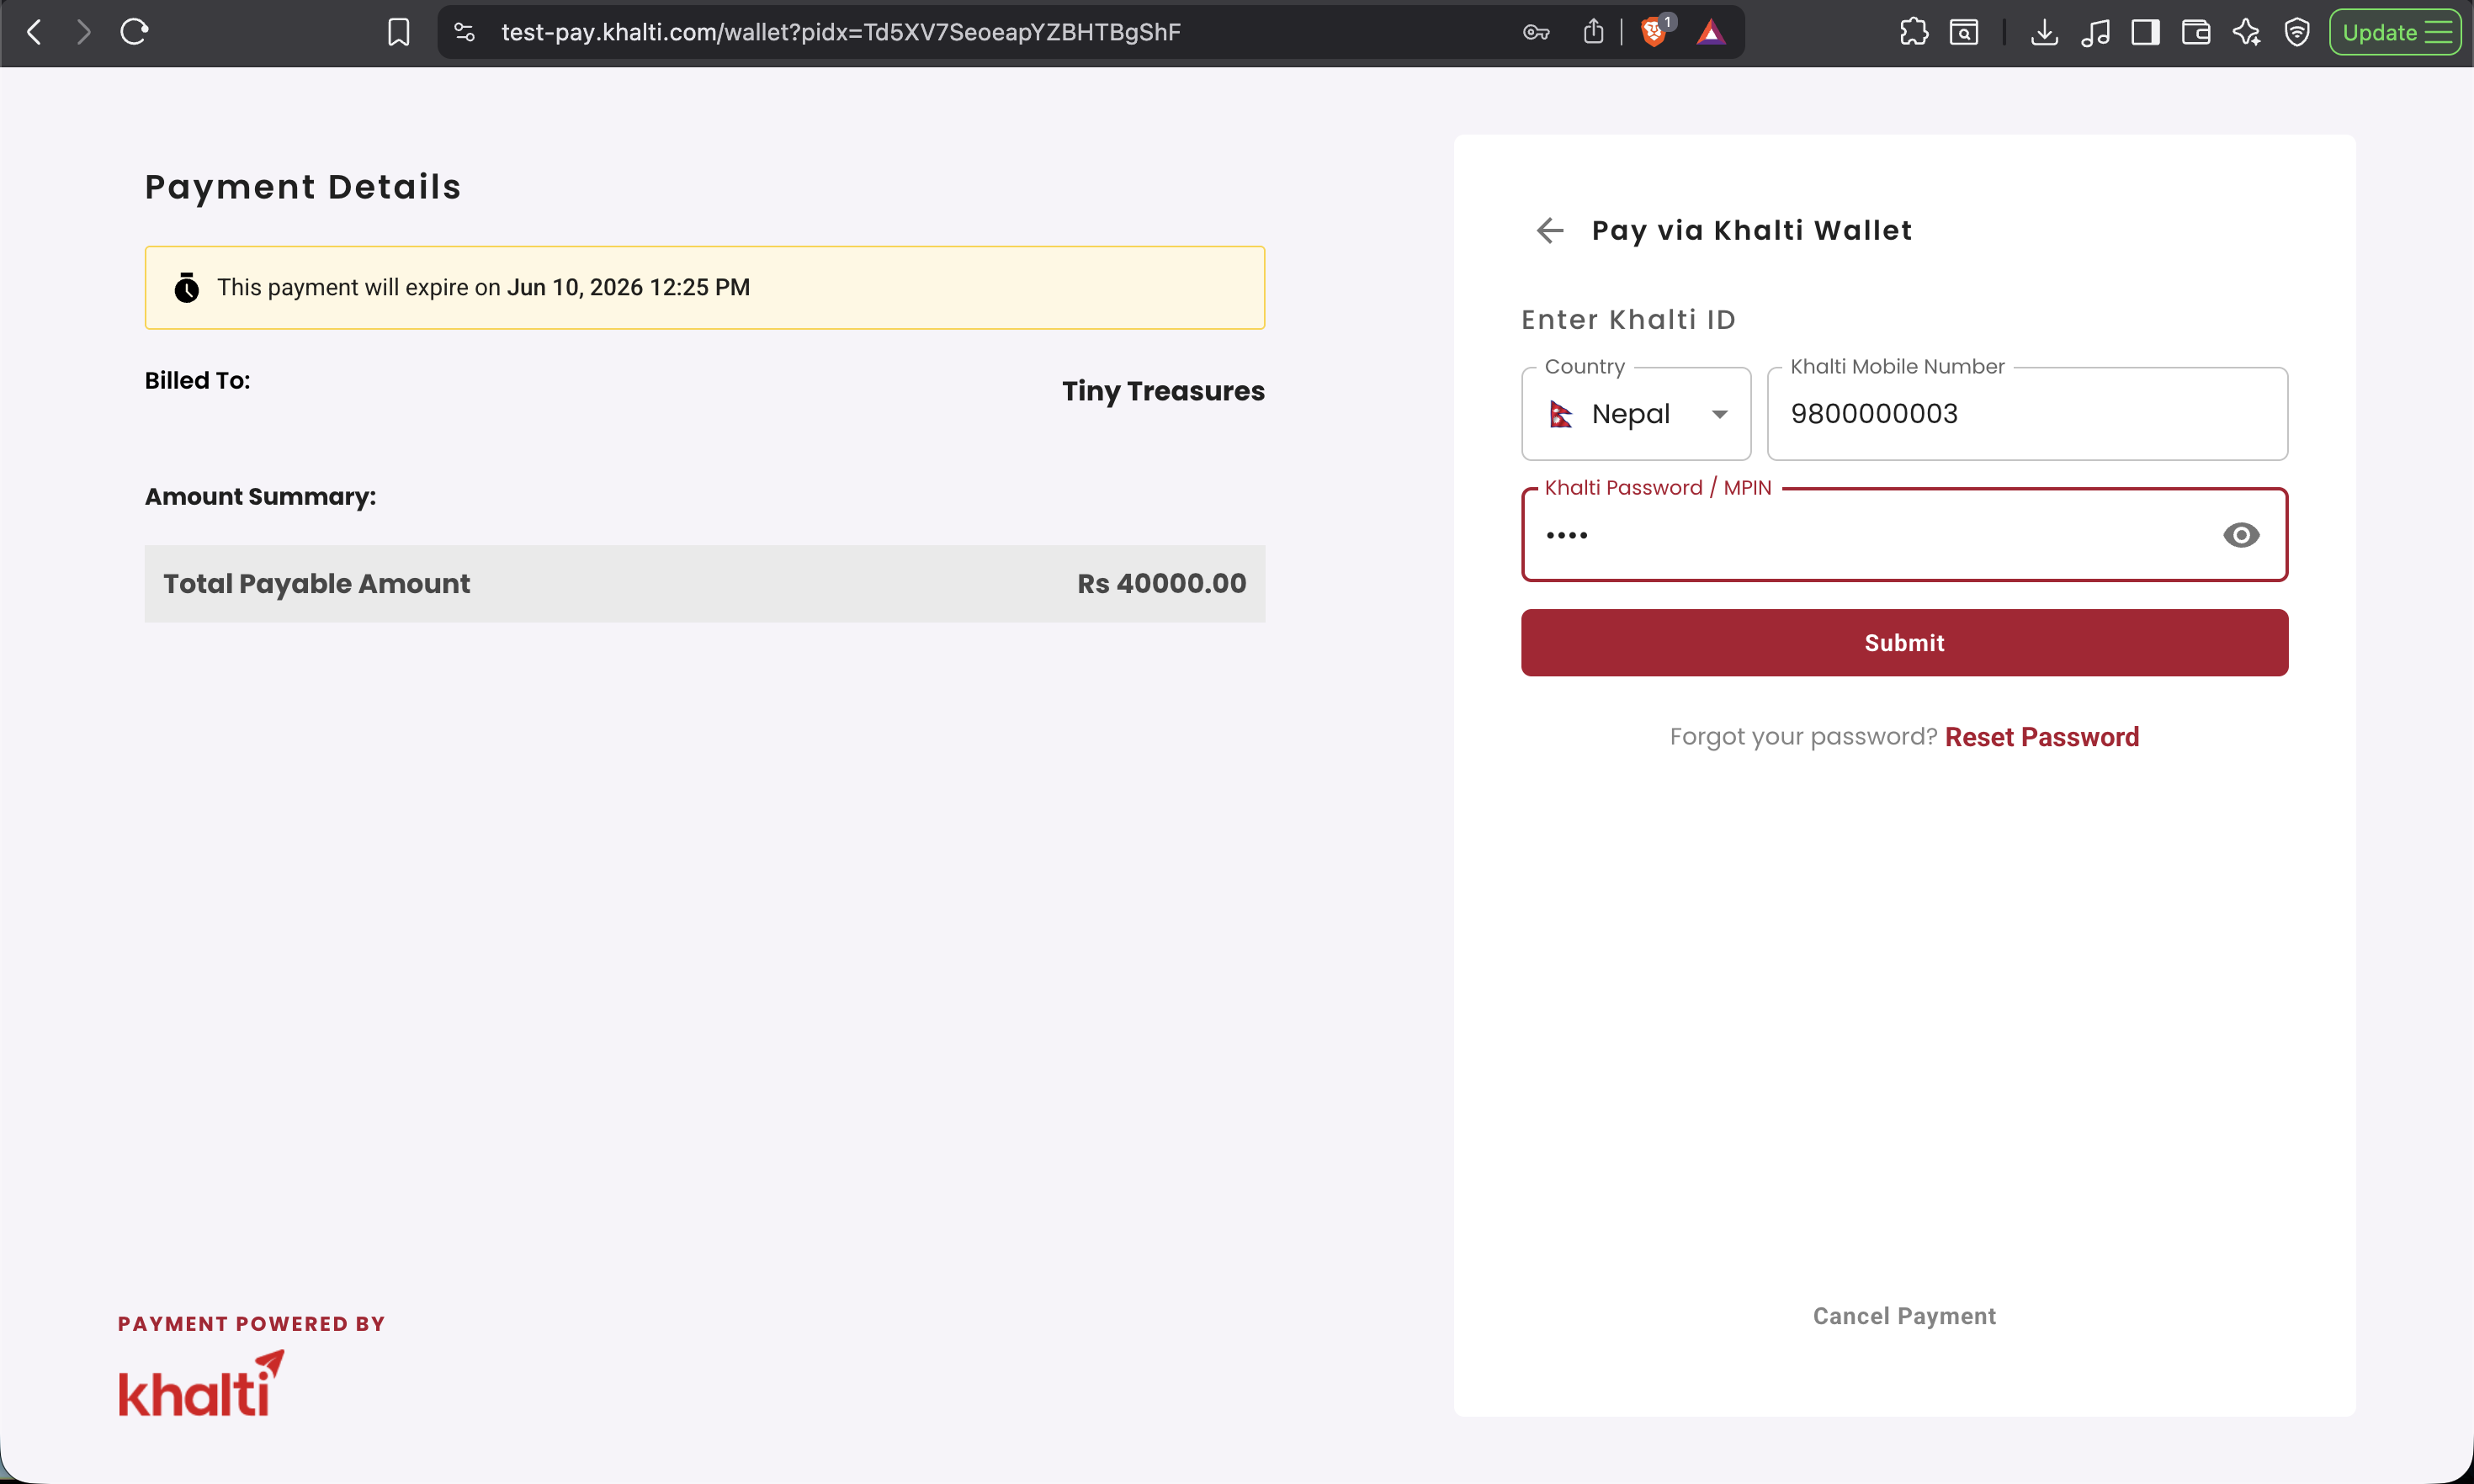Open the Country dropdown showing Nepal
2474x1484 pixels.
1636,413
